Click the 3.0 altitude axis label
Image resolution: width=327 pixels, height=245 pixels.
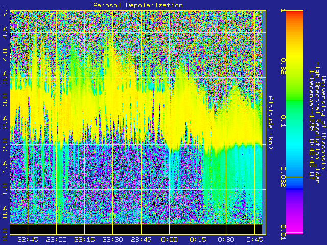5,100
